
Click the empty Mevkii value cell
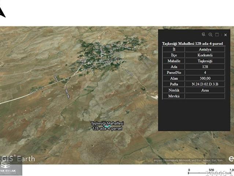[x=205, y=96]
